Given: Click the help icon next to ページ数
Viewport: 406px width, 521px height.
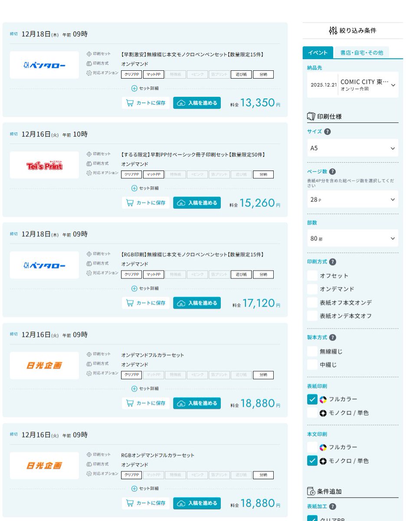Looking at the screenshot, I should (x=332, y=171).
